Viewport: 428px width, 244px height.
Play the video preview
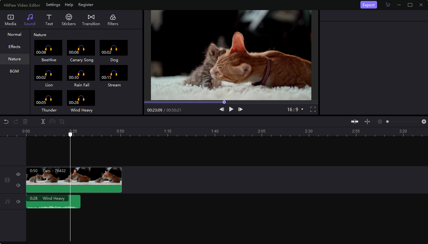tap(231, 109)
